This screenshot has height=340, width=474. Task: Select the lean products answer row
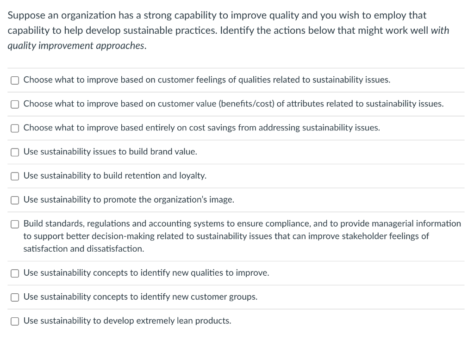pyautogui.click(x=127, y=321)
